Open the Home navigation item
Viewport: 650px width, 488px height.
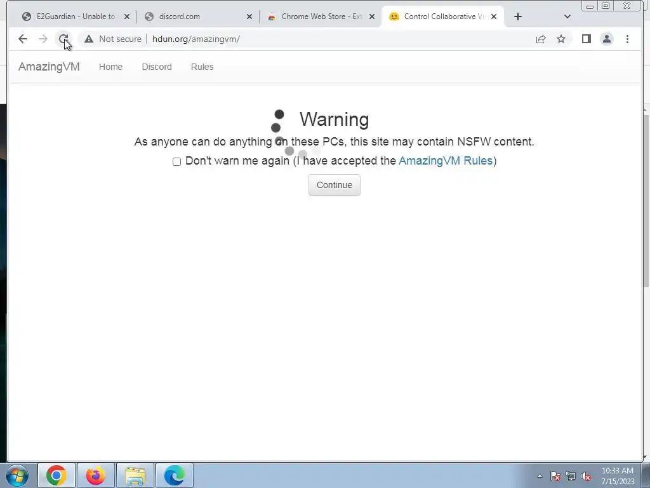coord(110,67)
